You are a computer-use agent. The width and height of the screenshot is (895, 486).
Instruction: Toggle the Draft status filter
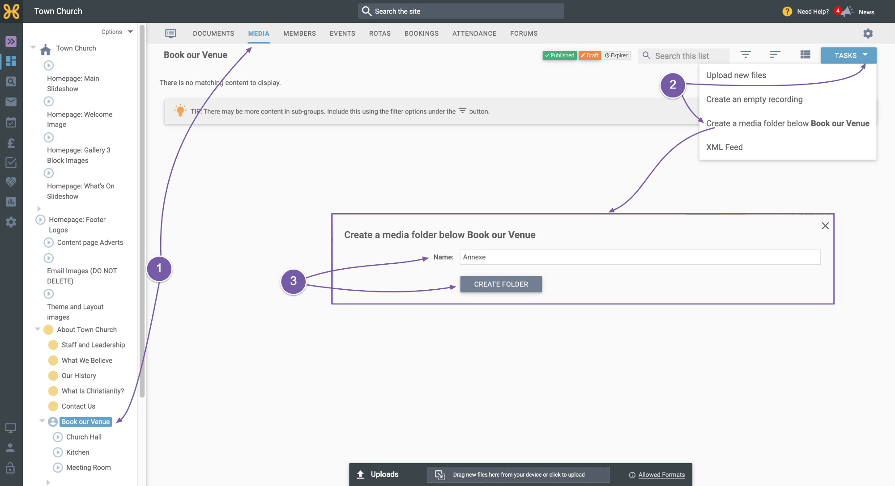point(589,55)
